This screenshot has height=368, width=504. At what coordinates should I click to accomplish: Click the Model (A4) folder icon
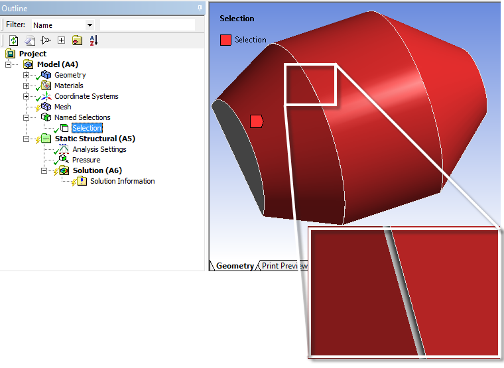point(29,64)
